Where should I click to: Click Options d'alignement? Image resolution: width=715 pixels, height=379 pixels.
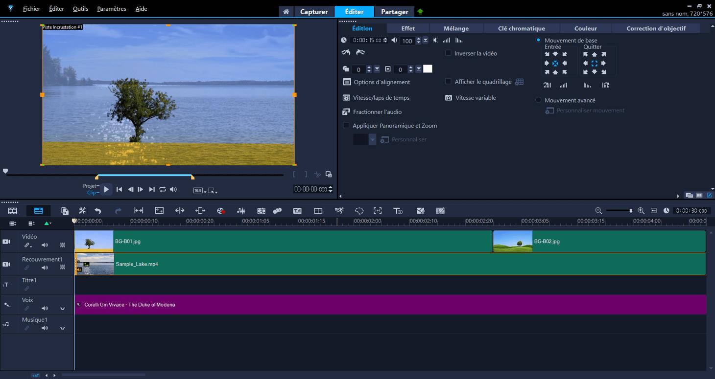(377, 82)
